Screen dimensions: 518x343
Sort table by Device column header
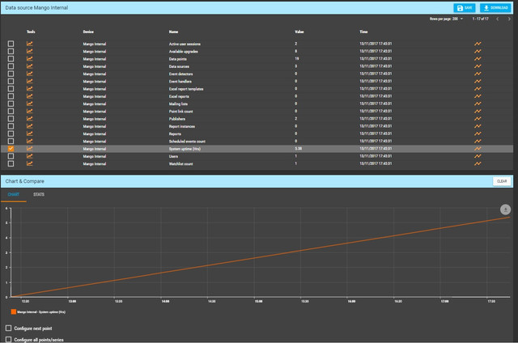point(88,32)
